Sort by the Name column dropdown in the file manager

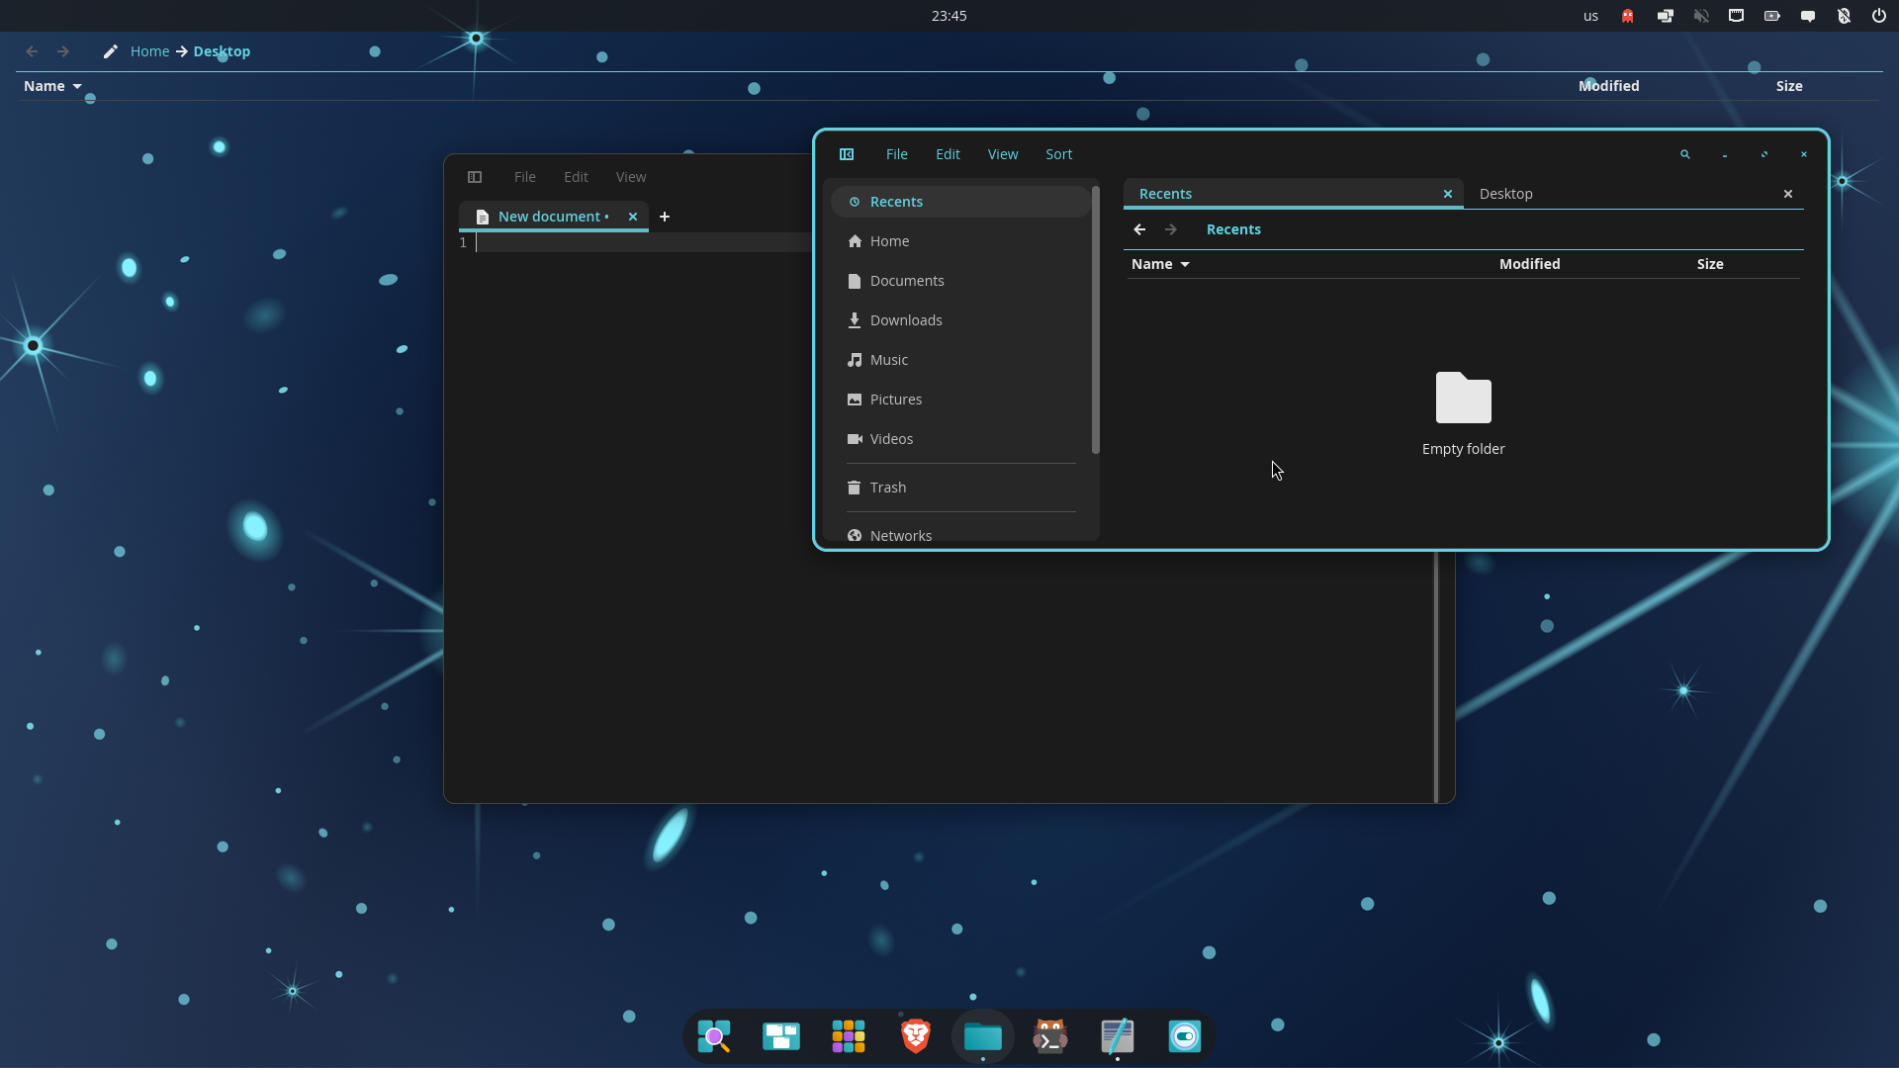tap(1160, 264)
